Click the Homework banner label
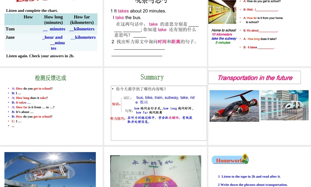The image size is (311, 187). pyautogui.click(x=230, y=160)
